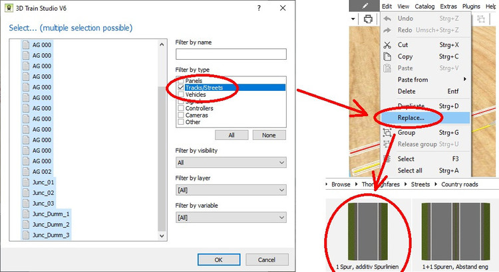
Task: Click the Copy pages icon
Action: point(387,56)
